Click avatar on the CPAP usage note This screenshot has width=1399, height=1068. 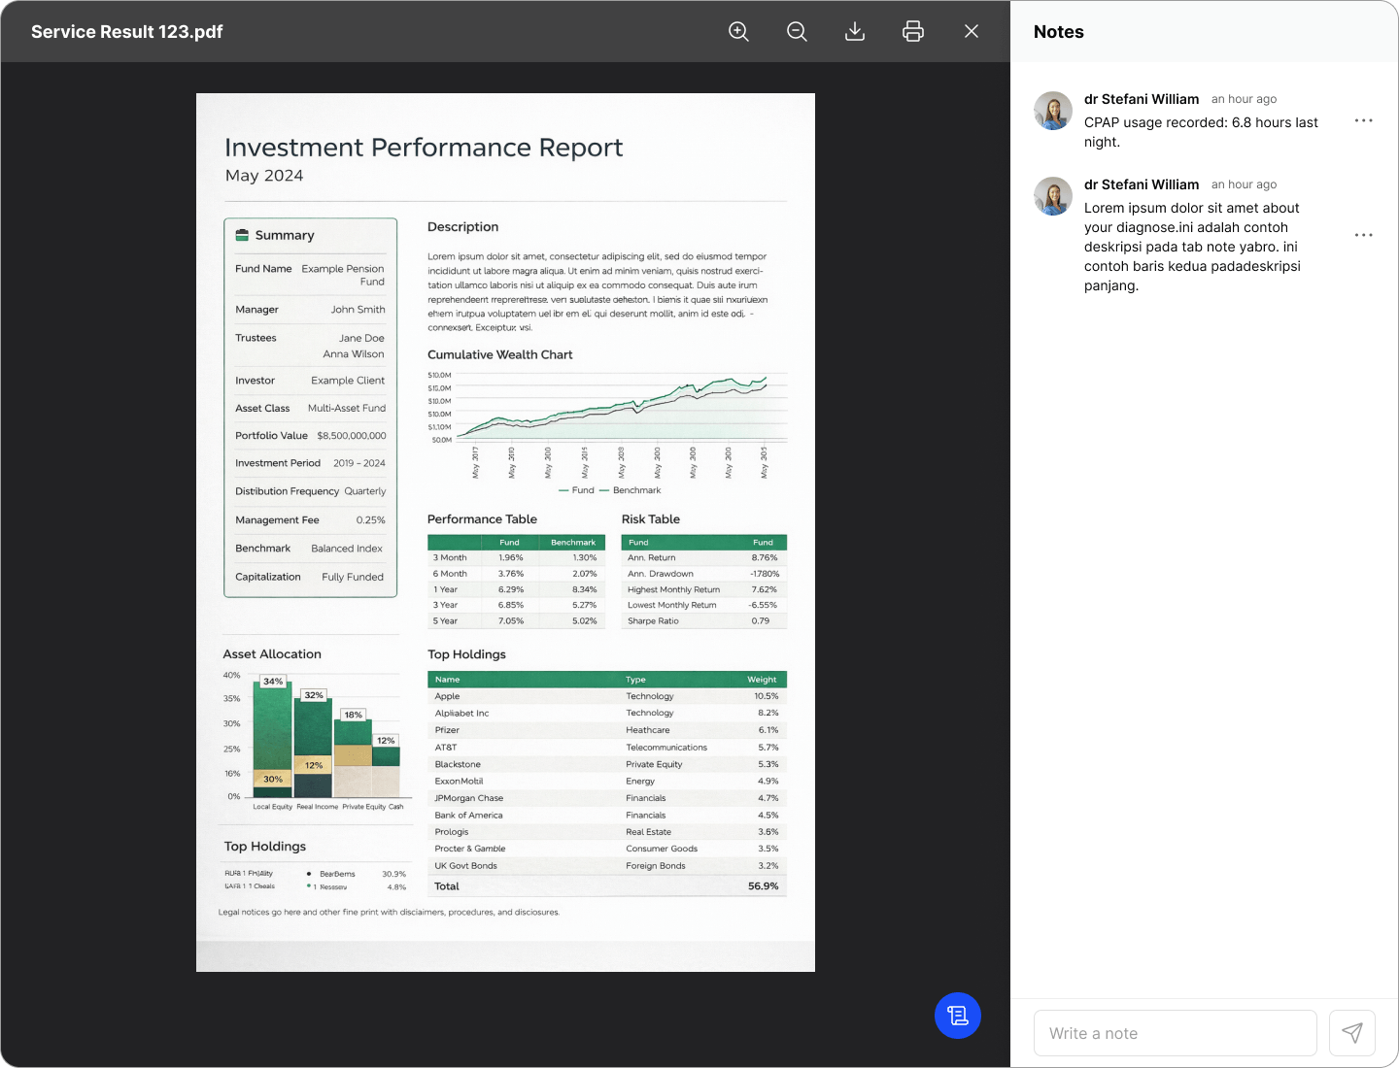click(x=1053, y=111)
